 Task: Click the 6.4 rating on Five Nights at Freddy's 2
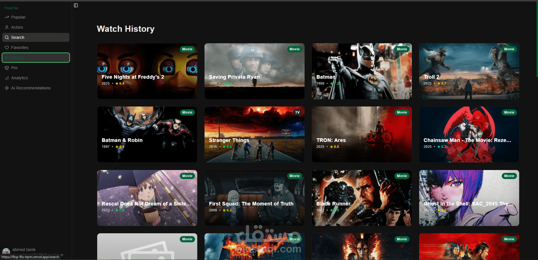pyautogui.click(x=120, y=83)
